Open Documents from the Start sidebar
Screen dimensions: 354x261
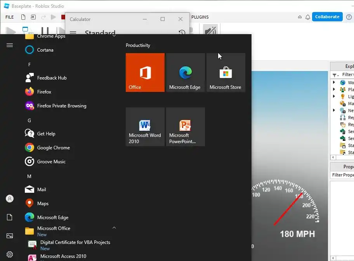tap(9, 217)
